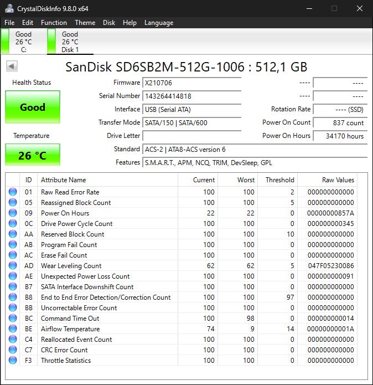The image size is (373, 385).
Task: Close the CrystalDiskInfo window
Action: [360, 8]
